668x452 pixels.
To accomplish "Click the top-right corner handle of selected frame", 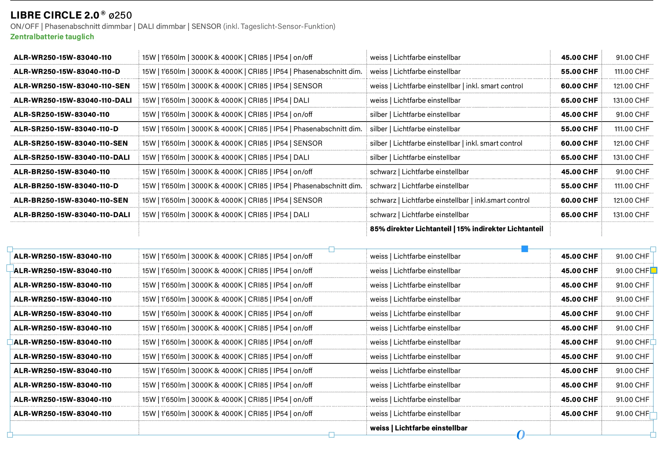I will (x=653, y=249).
